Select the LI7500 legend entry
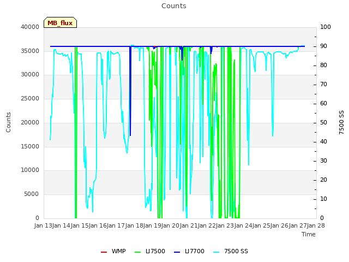The image size is (349, 262). coord(150,251)
